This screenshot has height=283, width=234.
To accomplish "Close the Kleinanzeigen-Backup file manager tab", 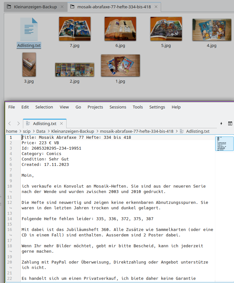I will [x=62, y=7].
